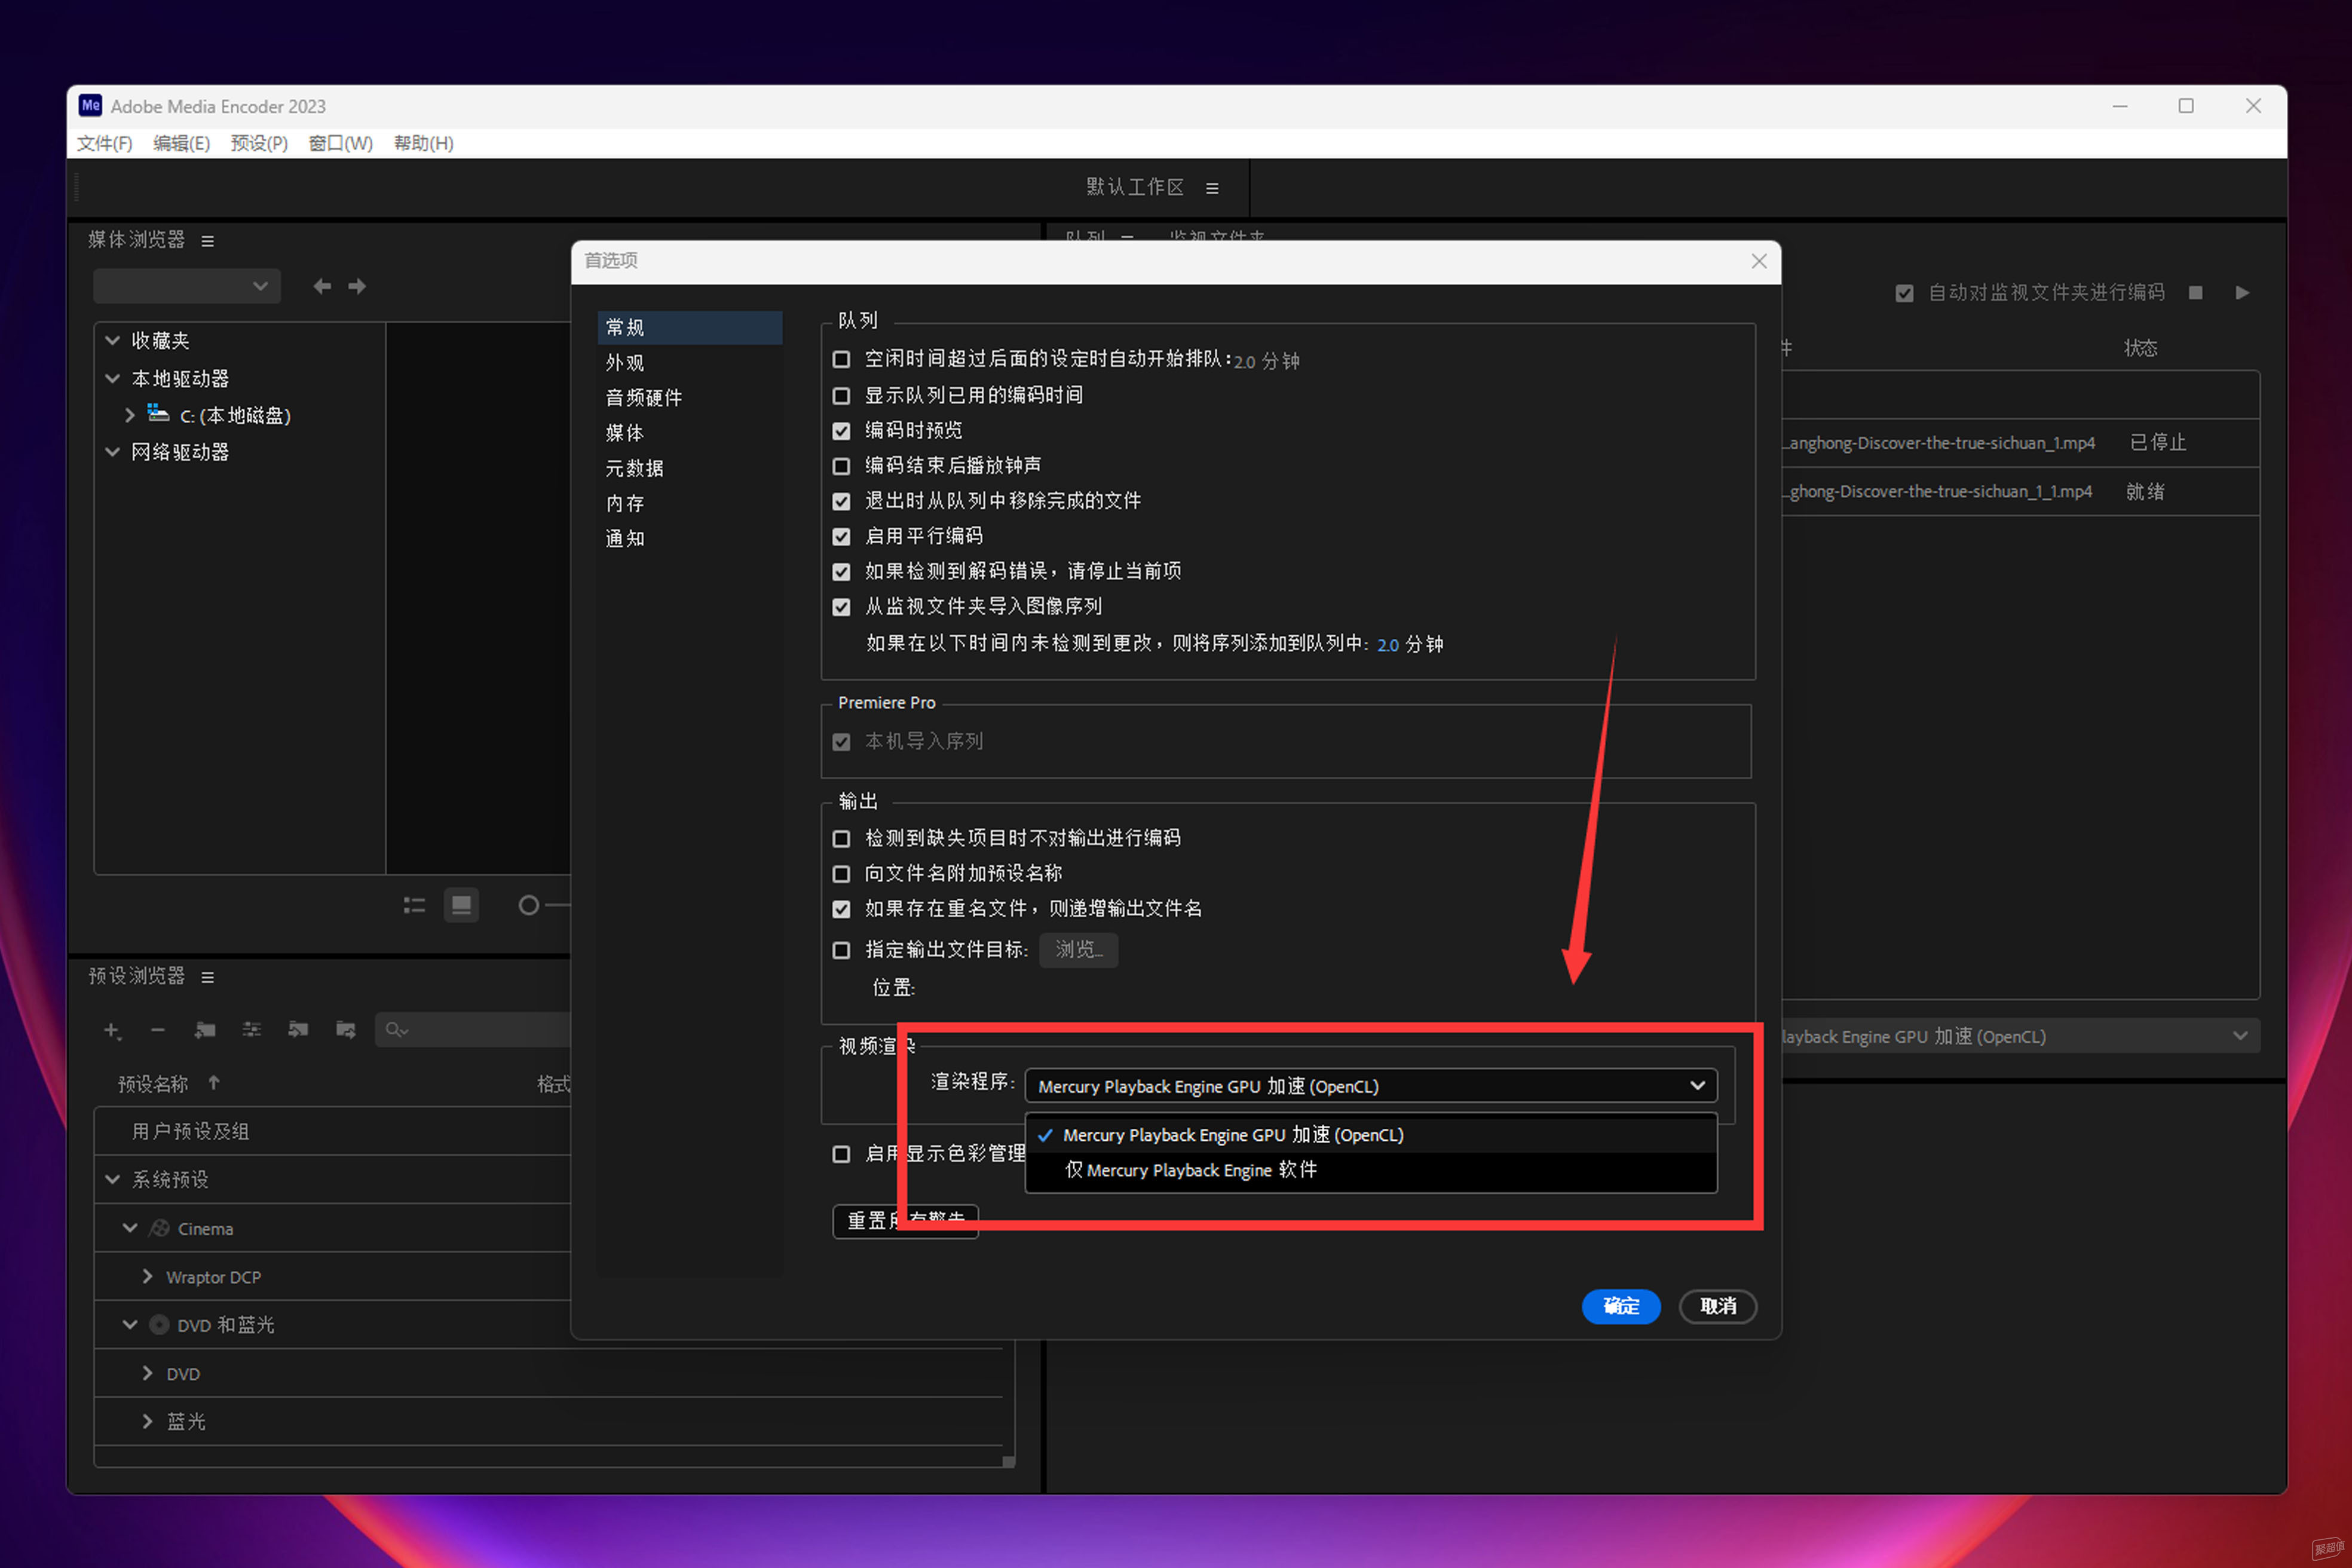Select Mercury Playback Engine GPU 加速 (OpenCL) option
The image size is (2352, 1568).
(x=1371, y=1135)
